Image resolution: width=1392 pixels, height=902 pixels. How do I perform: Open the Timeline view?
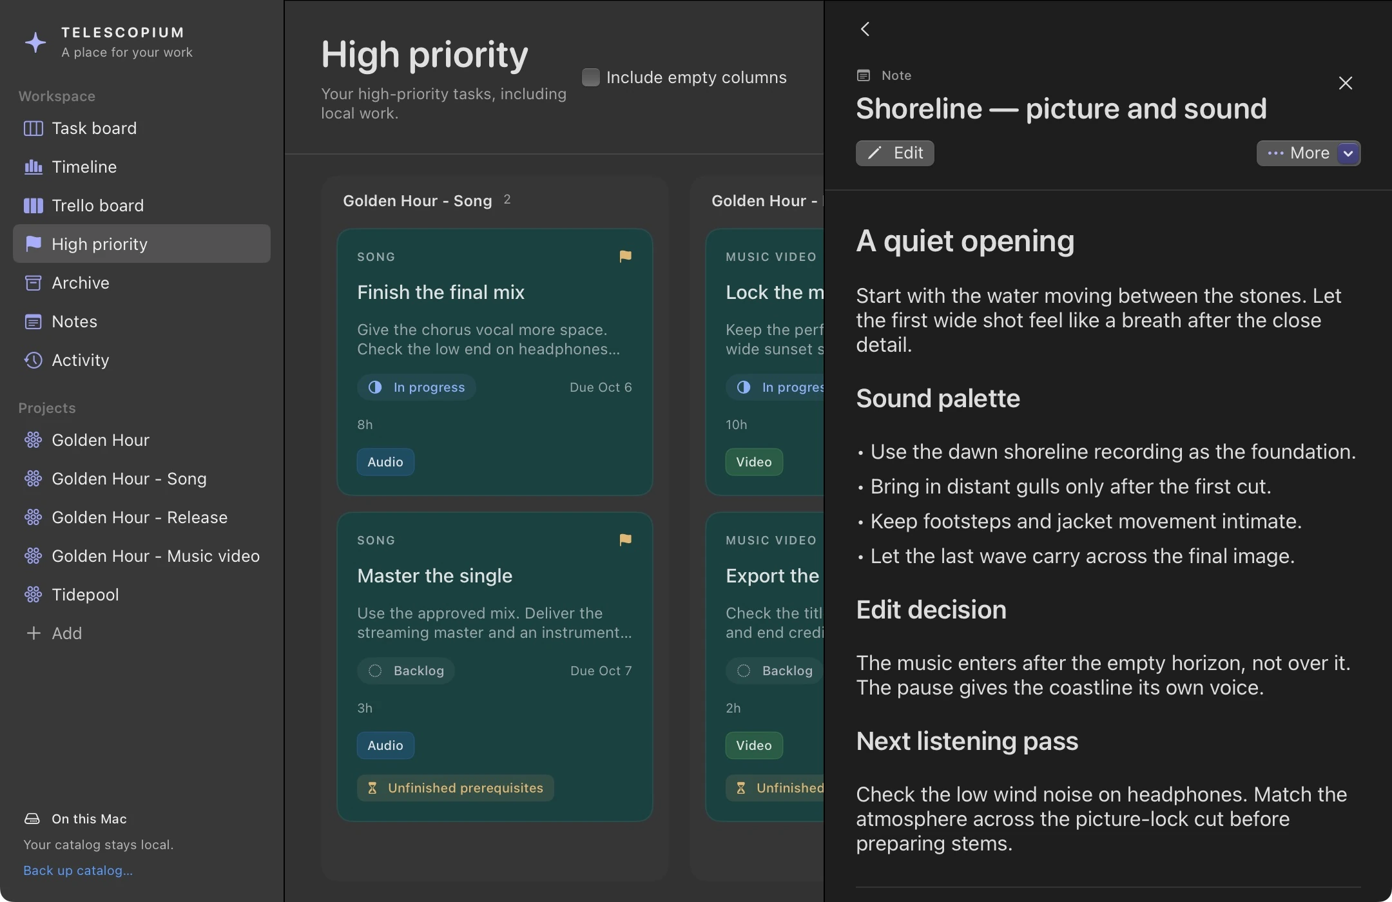(142, 167)
